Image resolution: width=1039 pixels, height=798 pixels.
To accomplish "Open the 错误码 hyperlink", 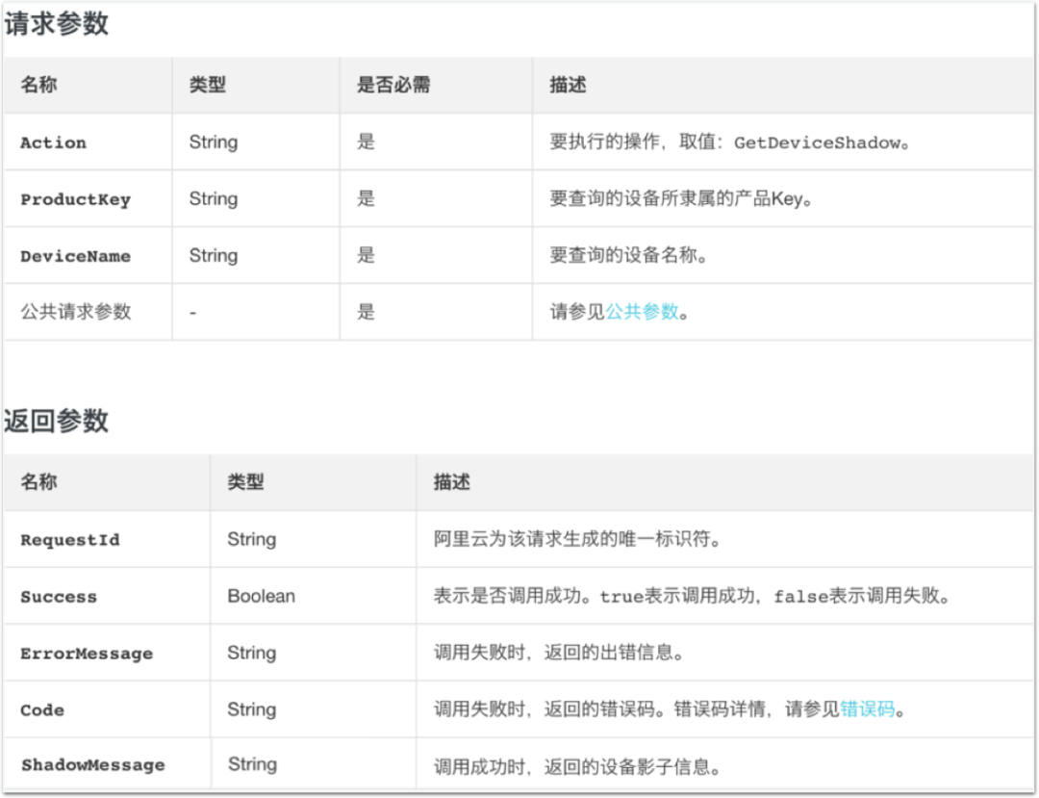I will [866, 708].
